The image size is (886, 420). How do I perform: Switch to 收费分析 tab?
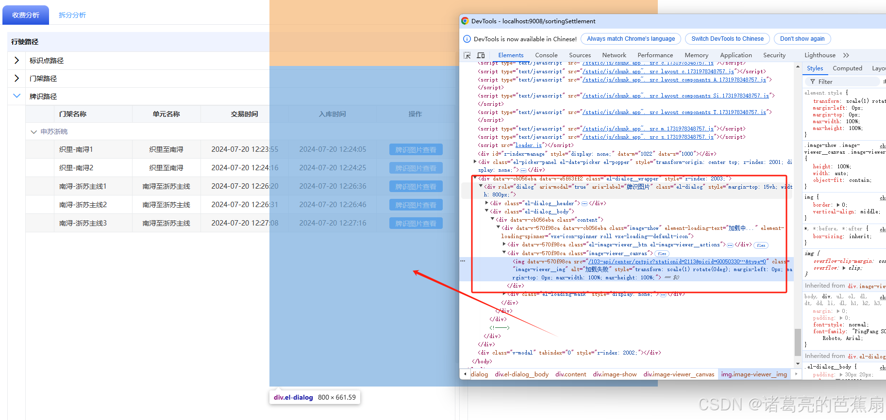click(x=26, y=15)
